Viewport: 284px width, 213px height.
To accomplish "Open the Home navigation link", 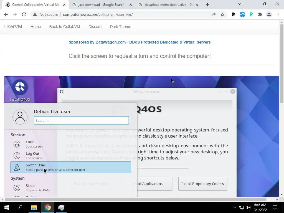I will [x=36, y=27].
